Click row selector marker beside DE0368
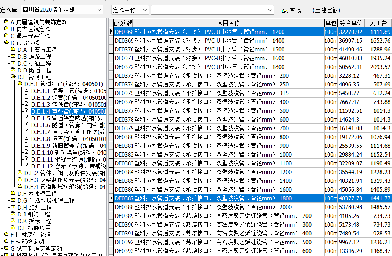The height and width of the screenshot is (256, 392). pos(111,32)
